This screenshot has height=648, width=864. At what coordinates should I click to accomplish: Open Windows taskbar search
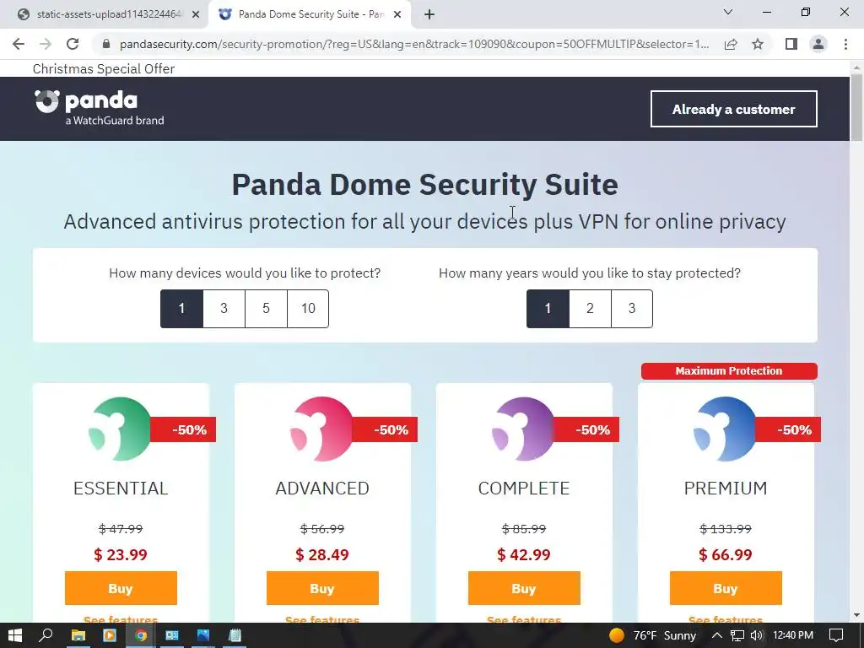click(x=46, y=635)
